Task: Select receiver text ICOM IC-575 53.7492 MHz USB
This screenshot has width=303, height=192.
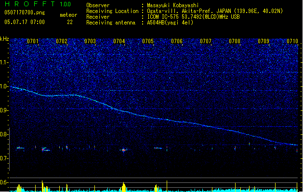Action: pos(193,17)
